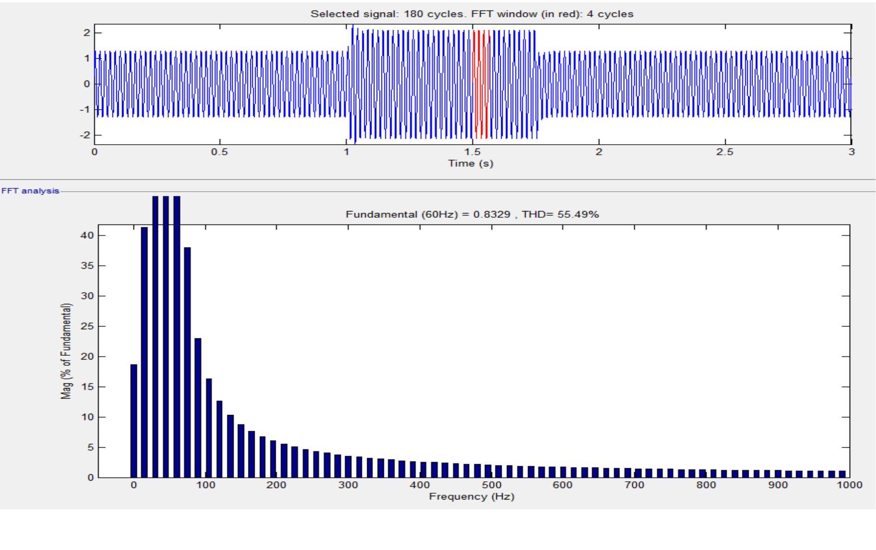Click the 'Frequency (Hz)' axis label
This screenshot has width=876, height=550.
tap(472, 497)
